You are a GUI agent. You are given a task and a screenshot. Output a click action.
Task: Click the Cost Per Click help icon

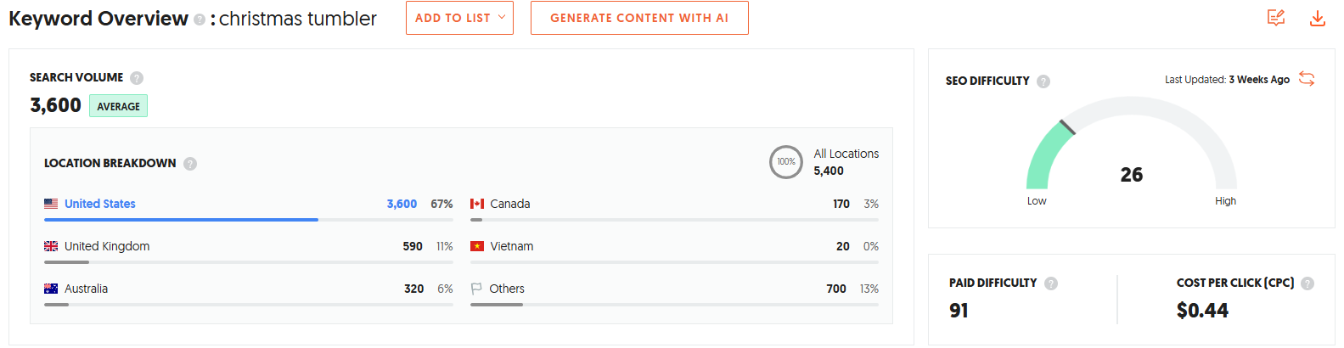coord(1307,283)
